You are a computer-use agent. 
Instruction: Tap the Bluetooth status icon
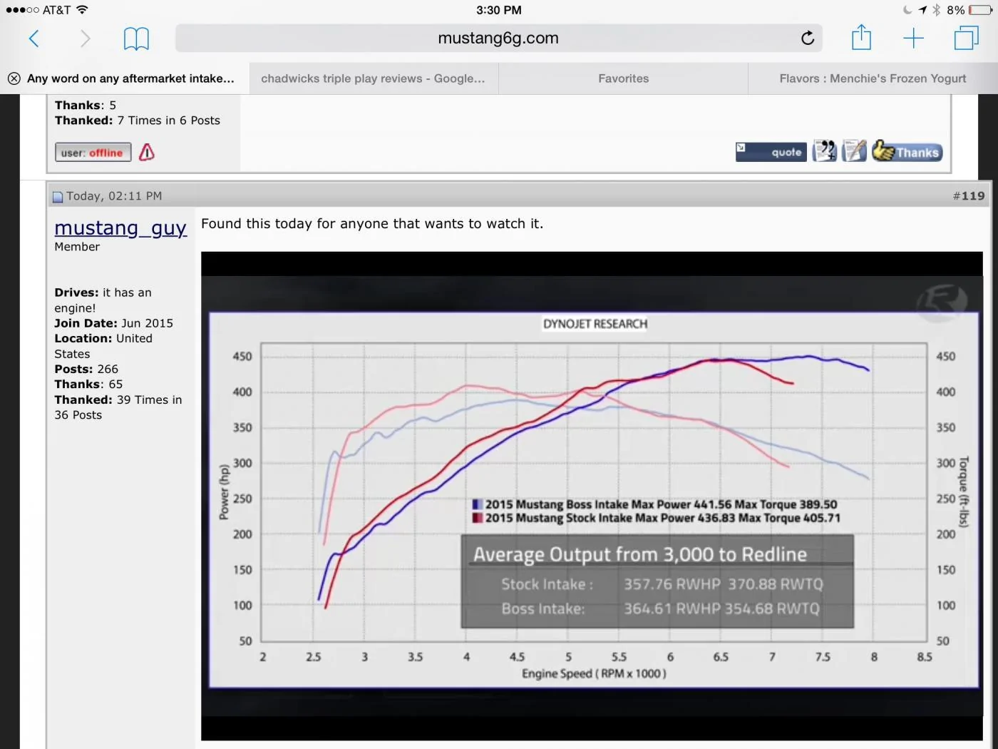point(937,10)
